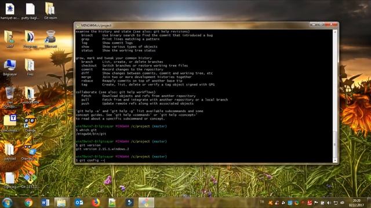Click the volume speaker tray icon
The width and height of the screenshot is (371, 208).
[329, 203]
